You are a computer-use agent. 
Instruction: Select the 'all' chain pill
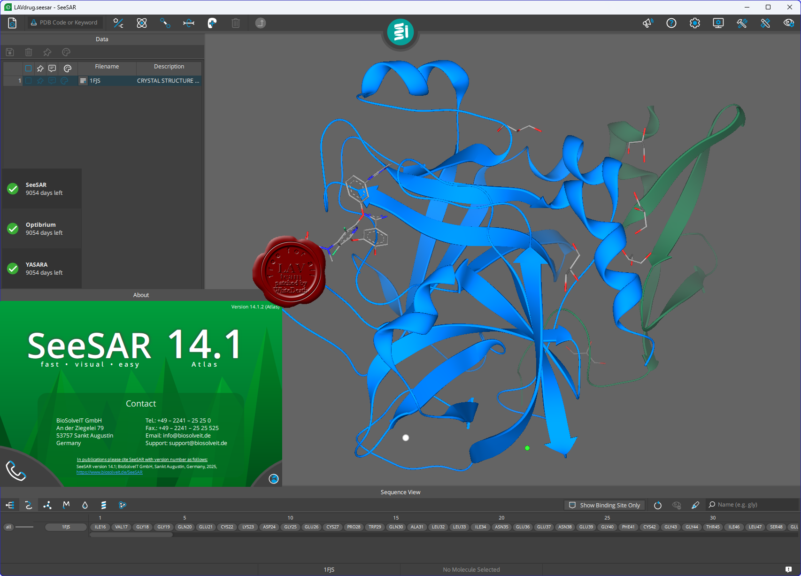pyautogui.click(x=8, y=527)
